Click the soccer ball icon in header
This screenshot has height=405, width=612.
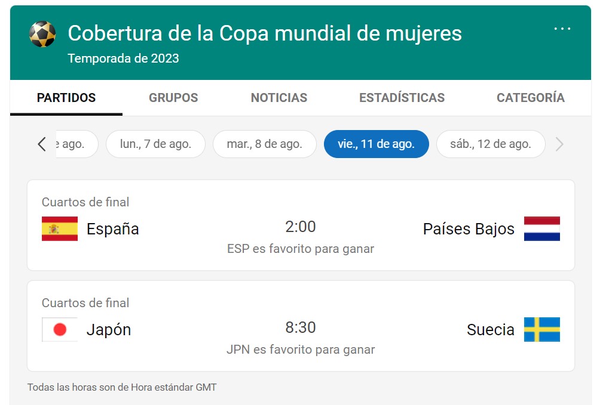[42, 34]
